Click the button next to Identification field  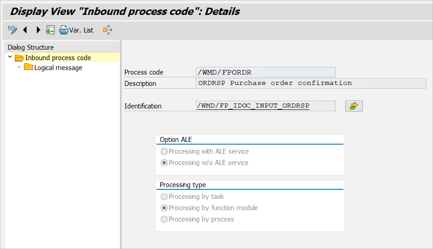click(354, 106)
